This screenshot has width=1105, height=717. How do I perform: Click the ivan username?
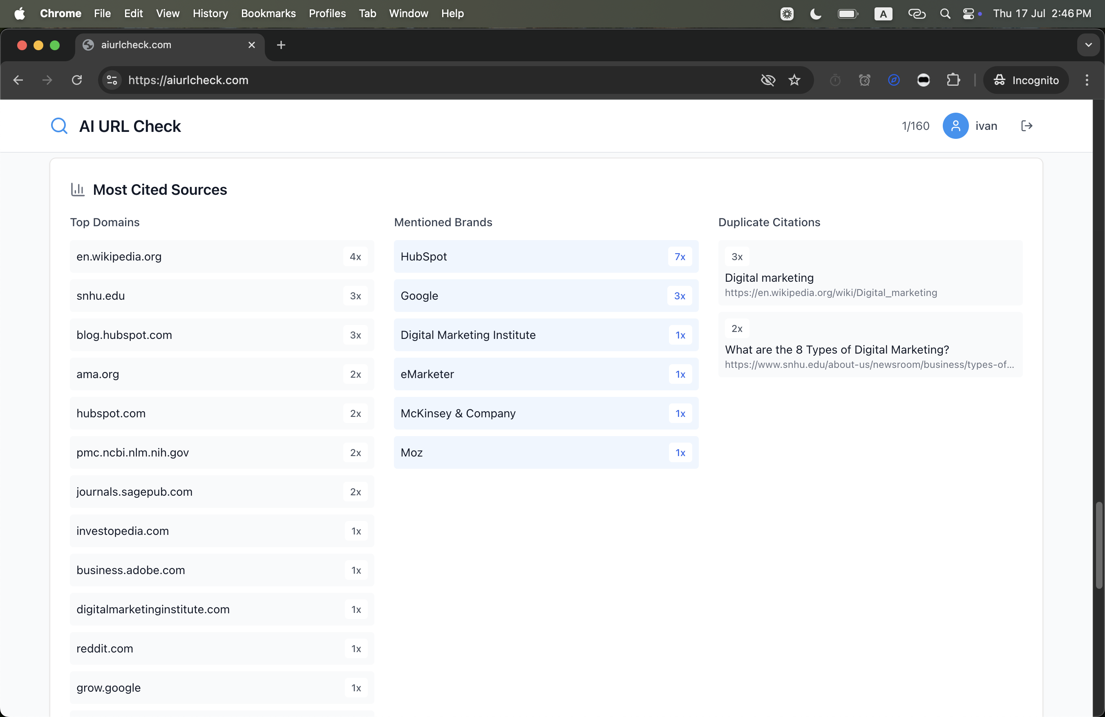[x=986, y=126]
